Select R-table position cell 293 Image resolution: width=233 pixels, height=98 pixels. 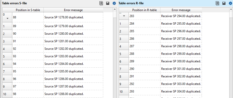click(x=145, y=91)
